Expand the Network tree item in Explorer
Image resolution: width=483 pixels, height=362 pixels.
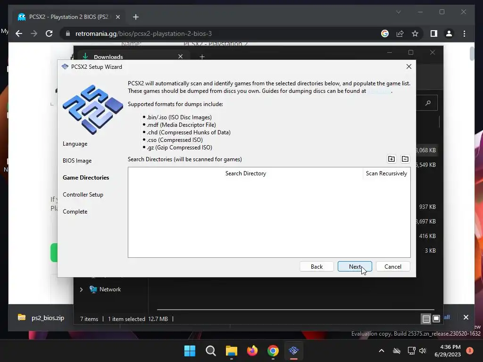81,289
